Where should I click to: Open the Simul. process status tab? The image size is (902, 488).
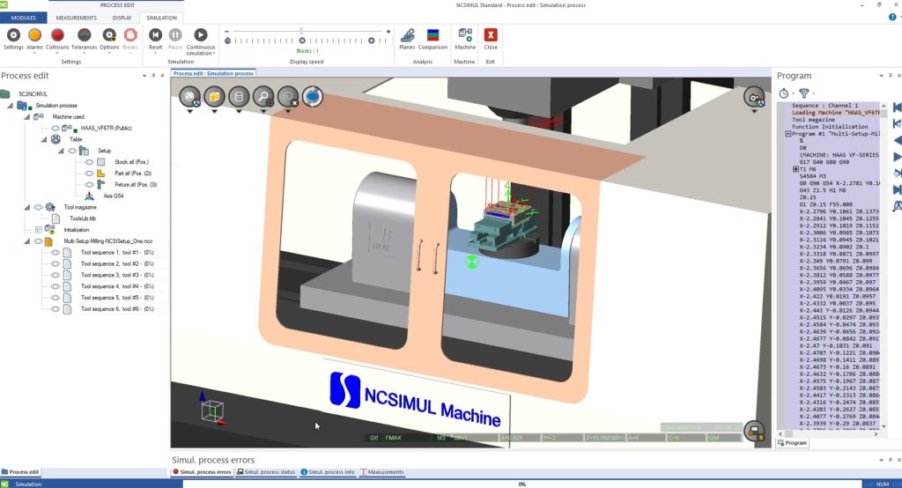[268, 472]
